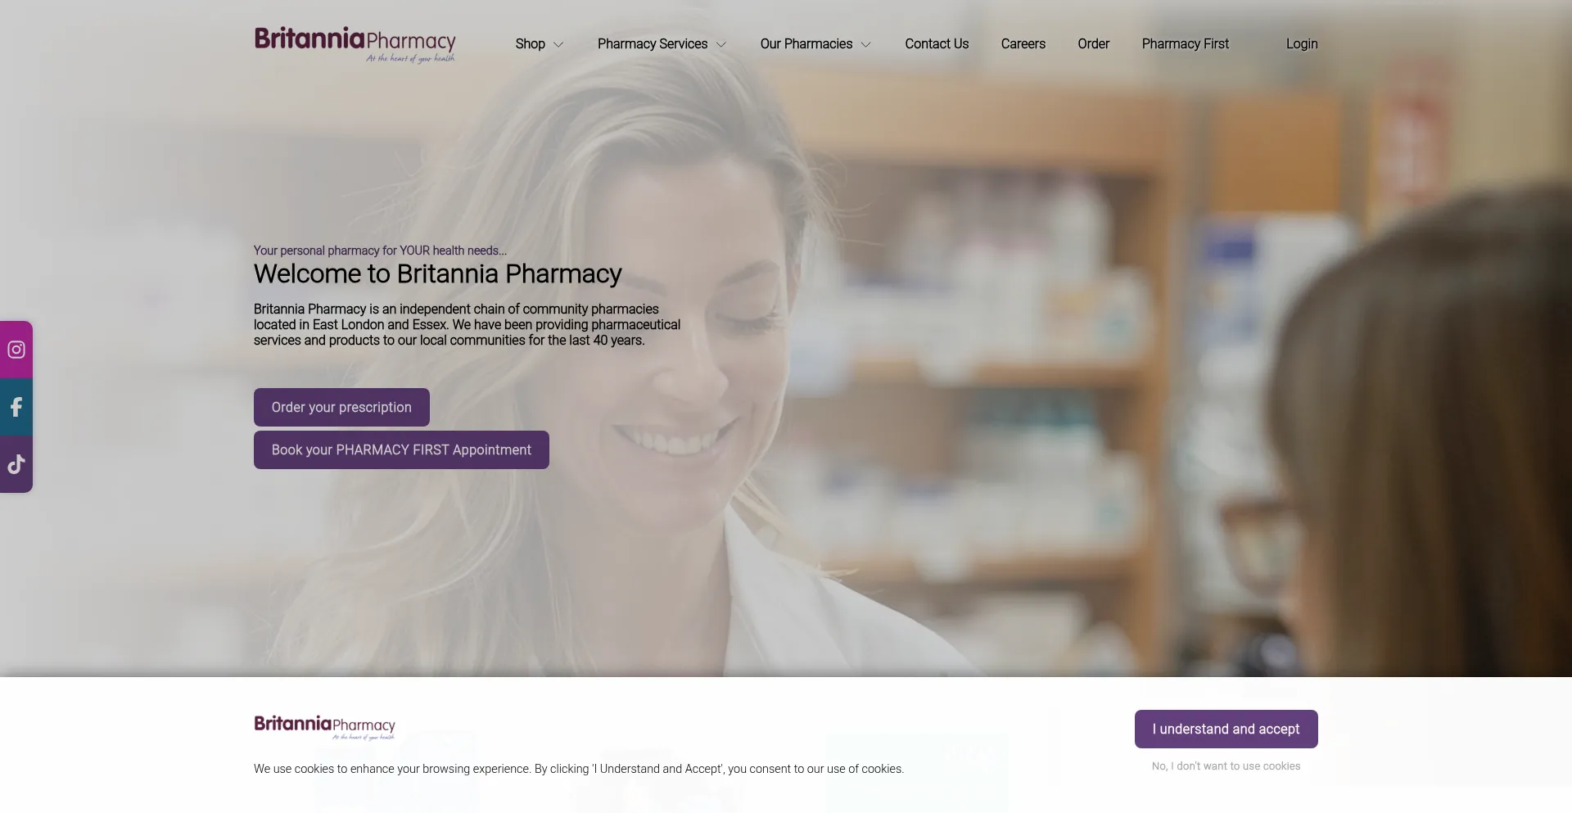Viewport: 1572px width, 813px height.
Task: Open the TikTok social link
Action: [16, 464]
